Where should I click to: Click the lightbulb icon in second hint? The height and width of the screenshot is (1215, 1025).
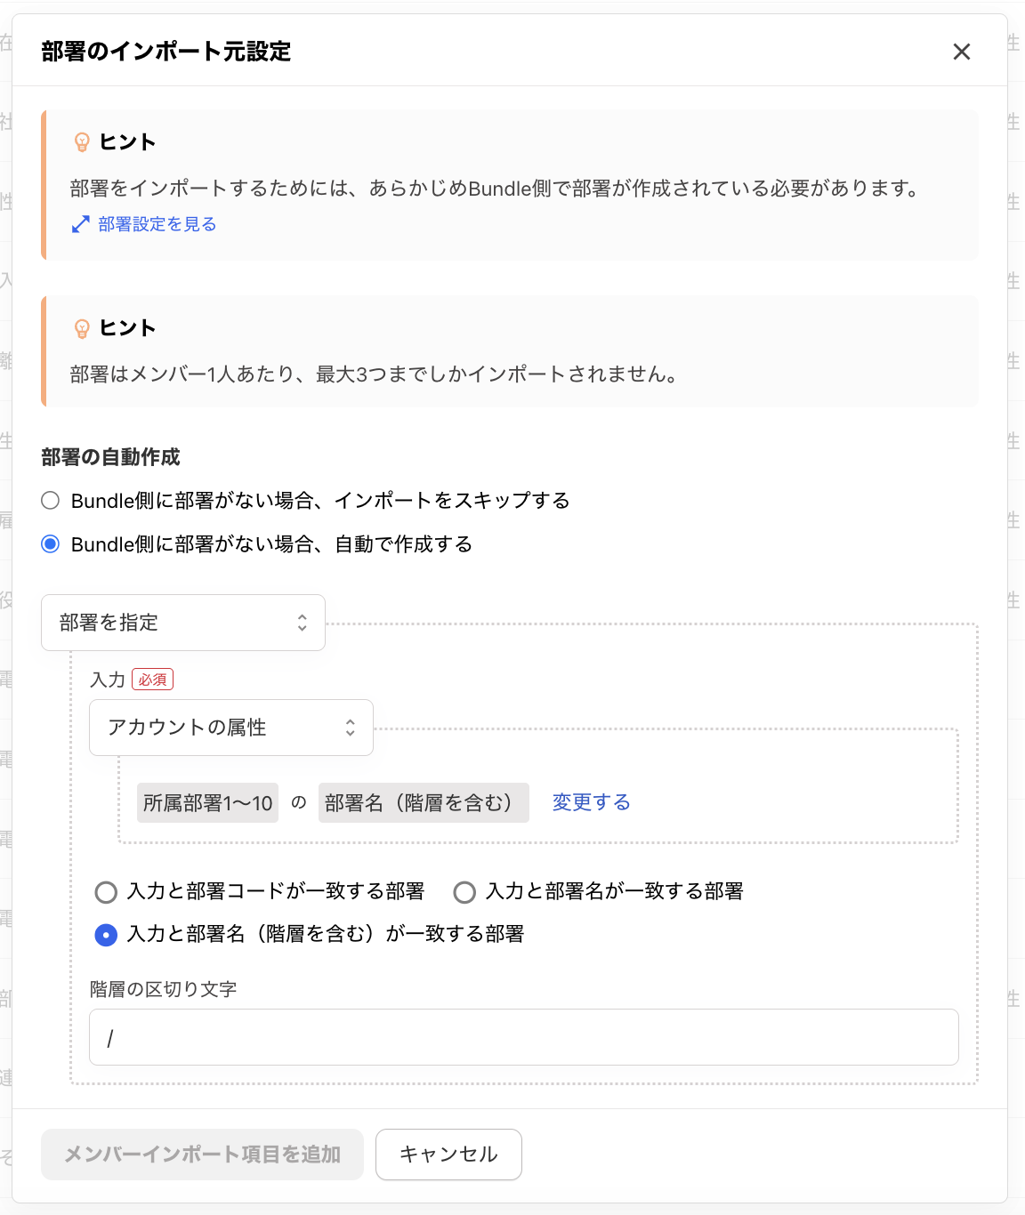tap(82, 328)
